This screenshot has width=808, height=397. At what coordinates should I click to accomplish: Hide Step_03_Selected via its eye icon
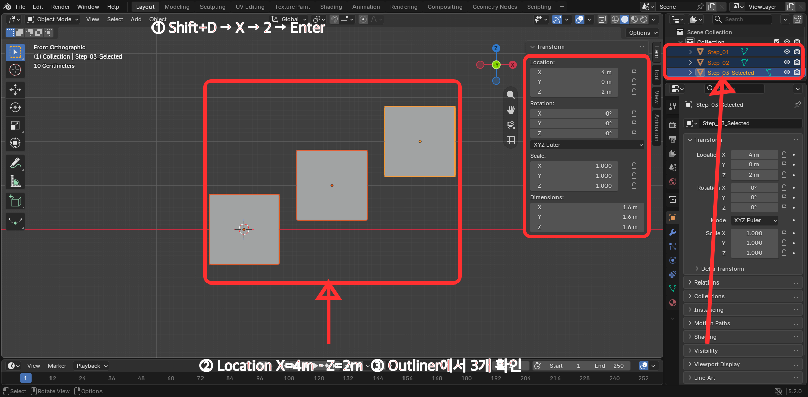pyautogui.click(x=787, y=72)
